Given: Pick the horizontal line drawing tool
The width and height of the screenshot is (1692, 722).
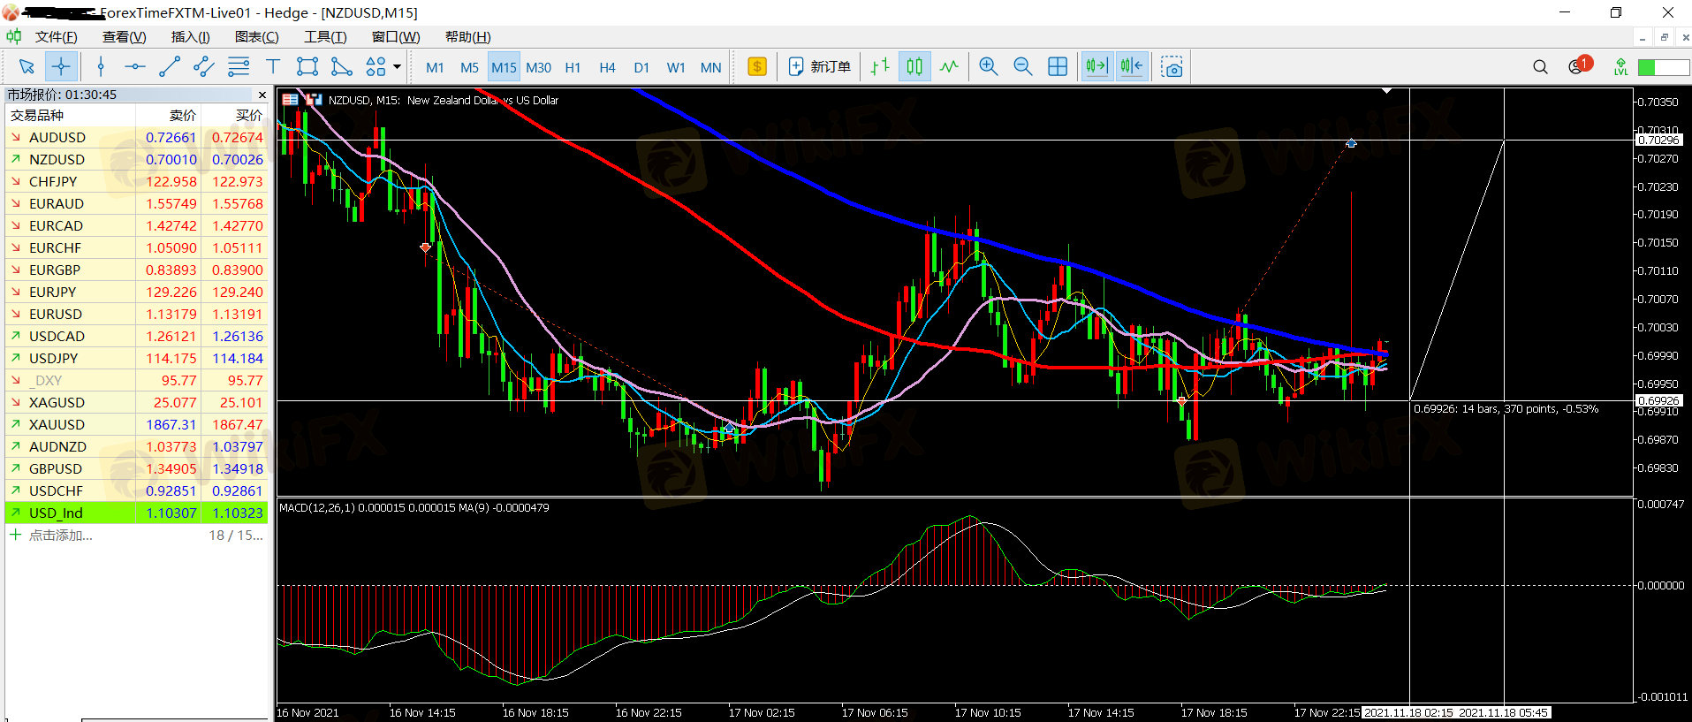Looking at the screenshot, I should click(x=135, y=67).
